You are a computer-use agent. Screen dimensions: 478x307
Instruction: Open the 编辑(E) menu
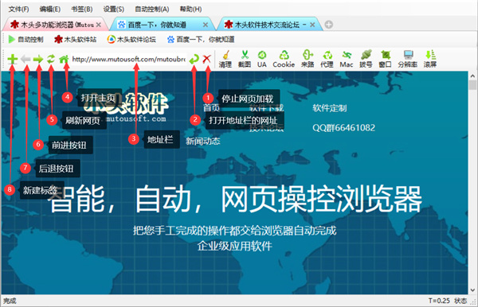coord(50,9)
